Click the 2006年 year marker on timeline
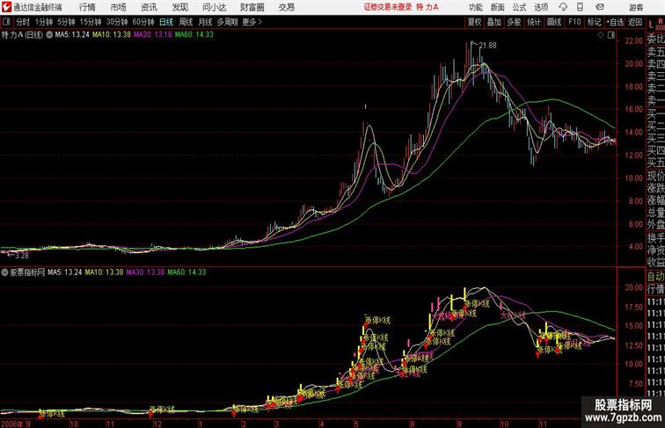The image size is (665, 428). click(12, 424)
